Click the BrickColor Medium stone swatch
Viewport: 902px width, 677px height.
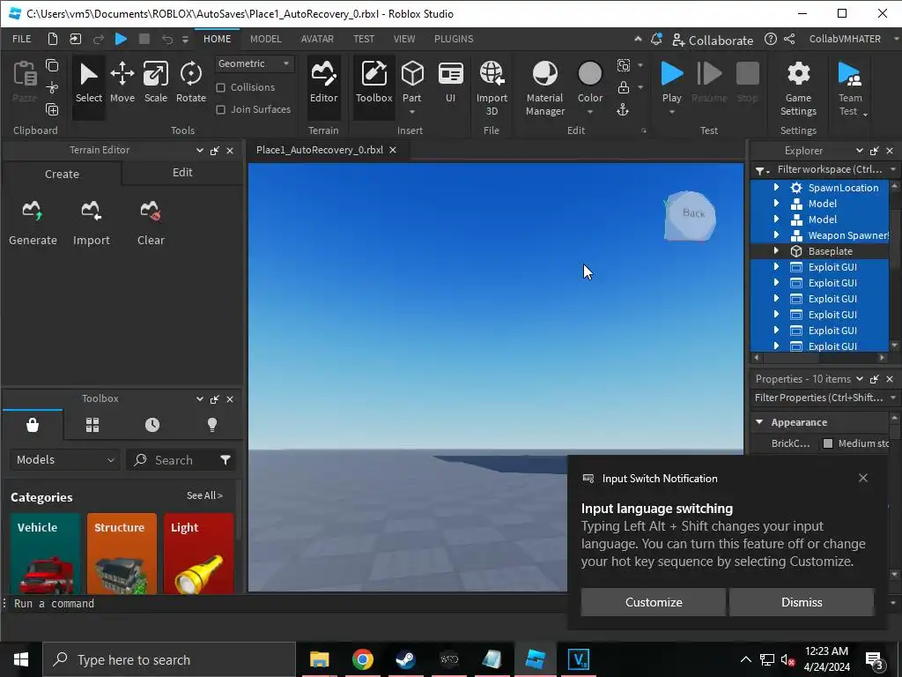point(828,443)
